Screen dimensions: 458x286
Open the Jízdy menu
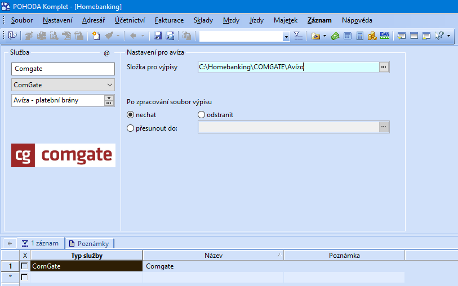256,20
